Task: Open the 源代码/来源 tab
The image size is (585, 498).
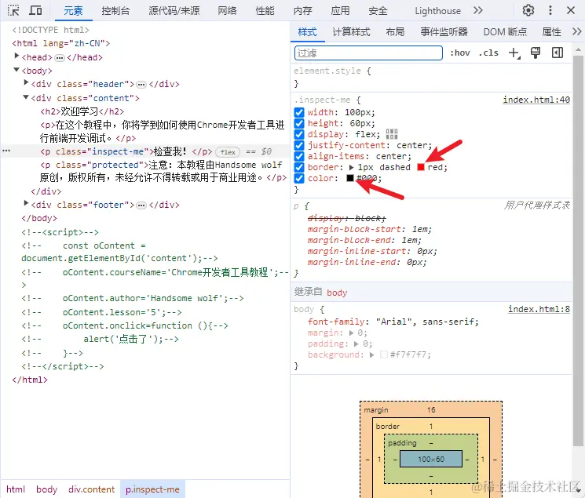Action: tap(174, 11)
